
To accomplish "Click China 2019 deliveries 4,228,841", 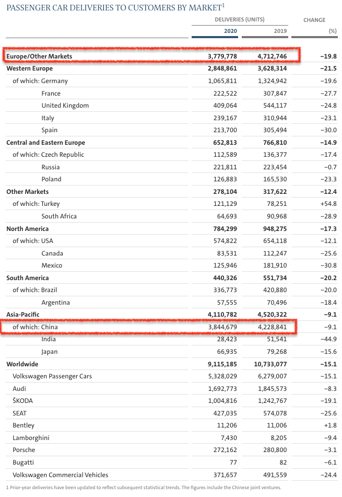I will click(273, 327).
